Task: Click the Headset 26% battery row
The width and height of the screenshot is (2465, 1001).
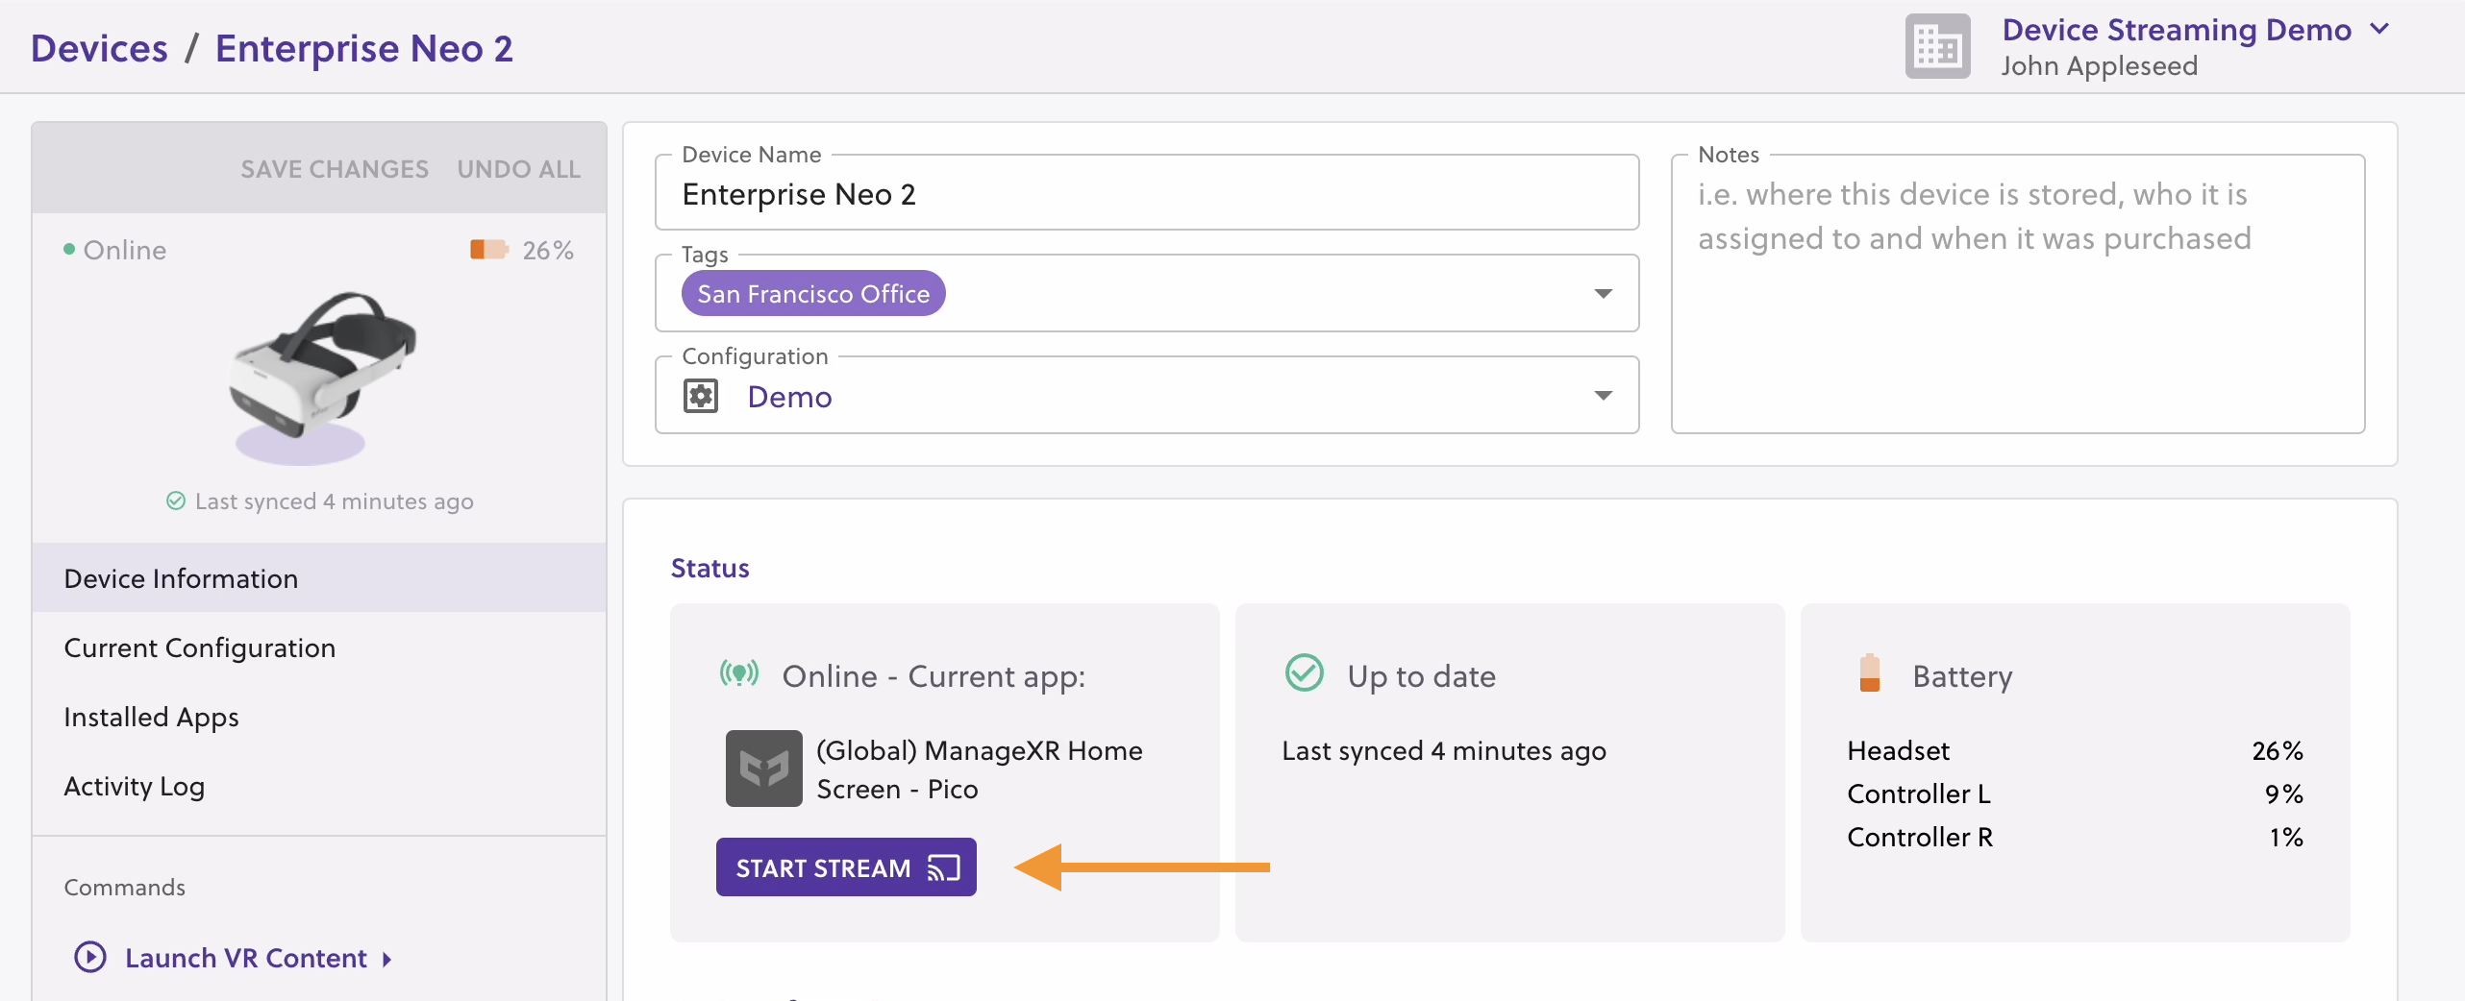Action: click(2075, 750)
